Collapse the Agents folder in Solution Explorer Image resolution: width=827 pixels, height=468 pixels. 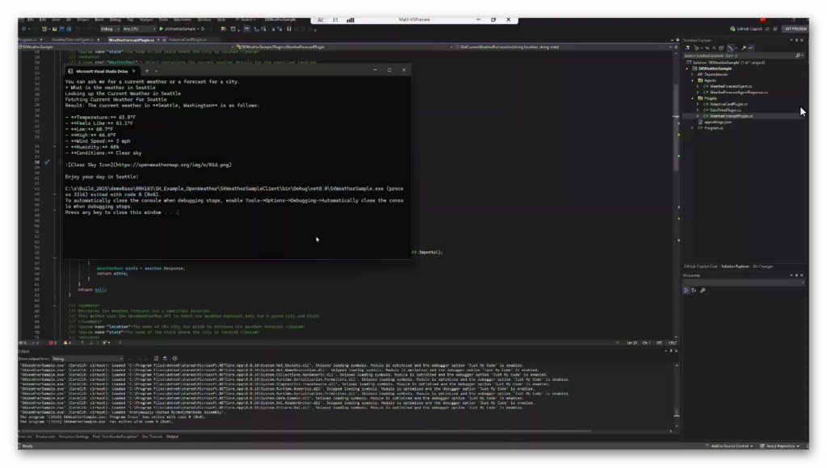pyautogui.click(x=692, y=81)
